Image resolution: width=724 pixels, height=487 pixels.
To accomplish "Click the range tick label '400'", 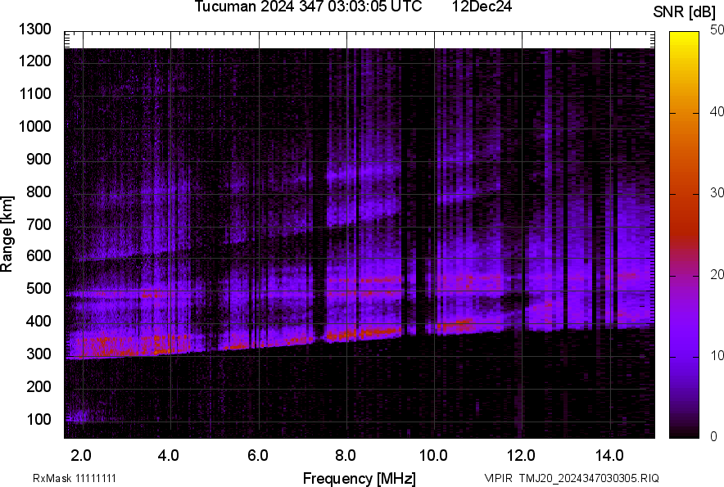I will [x=38, y=322].
